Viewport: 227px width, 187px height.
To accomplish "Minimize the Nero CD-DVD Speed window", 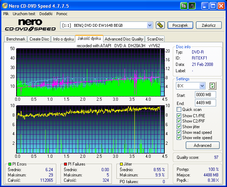I will (204, 6).
